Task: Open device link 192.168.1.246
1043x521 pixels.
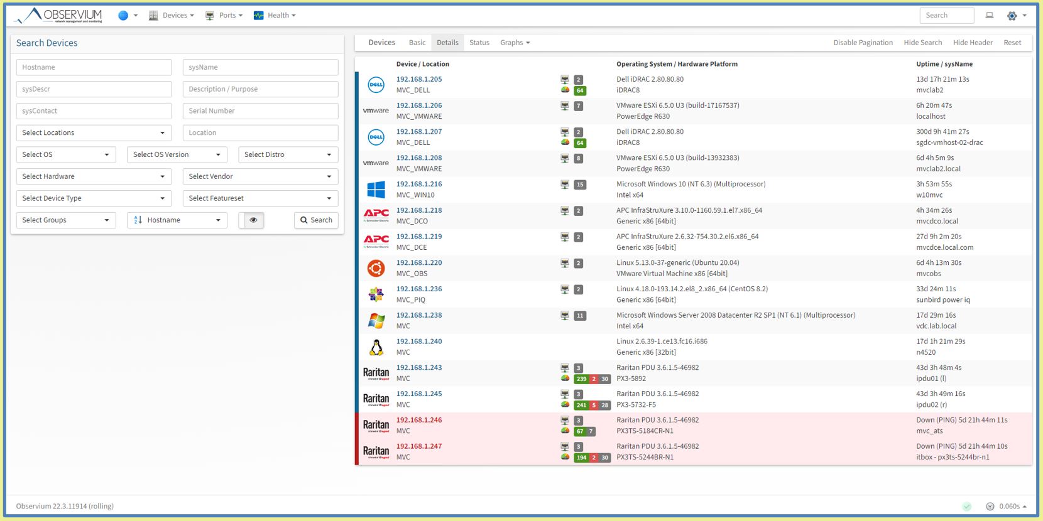Action: tap(419, 420)
